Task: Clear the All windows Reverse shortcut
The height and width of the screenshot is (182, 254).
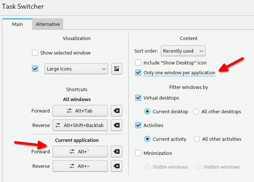Action: pyautogui.click(x=117, y=125)
